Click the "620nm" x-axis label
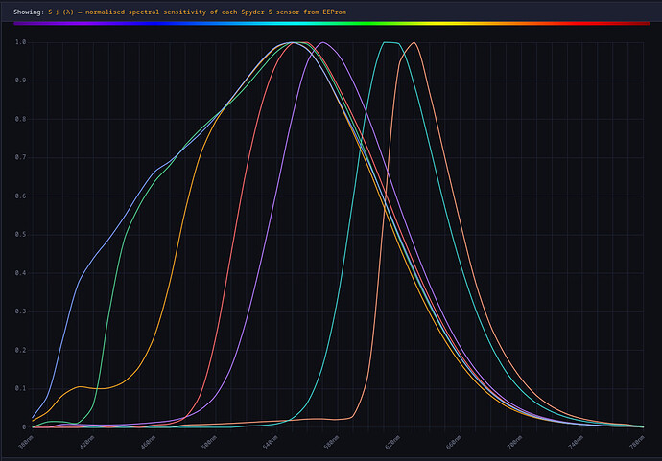Viewport: 662px width, 461px height. [x=392, y=442]
